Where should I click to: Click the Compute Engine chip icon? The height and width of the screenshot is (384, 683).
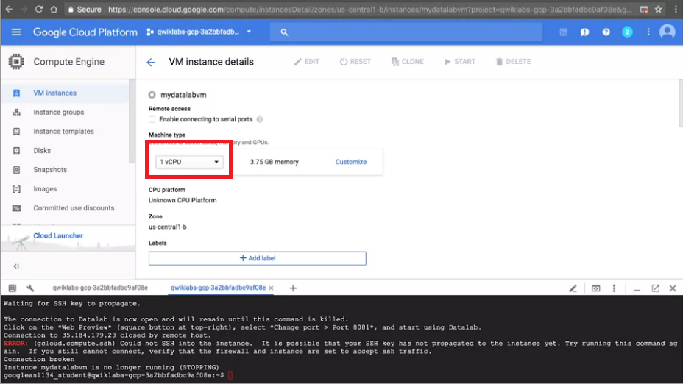point(16,62)
